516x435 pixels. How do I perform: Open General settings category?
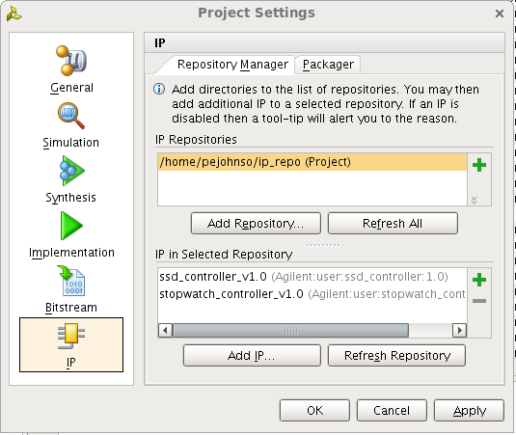click(71, 70)
